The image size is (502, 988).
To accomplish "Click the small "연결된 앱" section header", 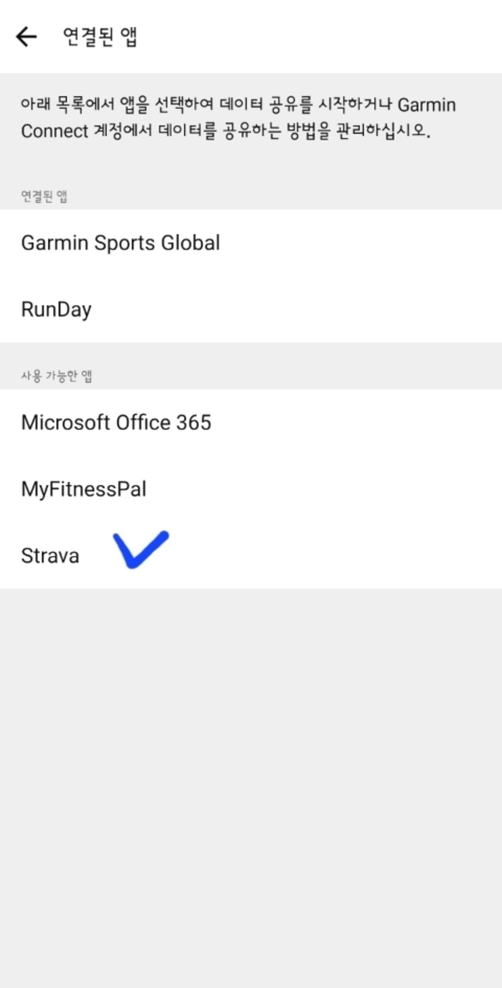I will [x=44, y=197].
